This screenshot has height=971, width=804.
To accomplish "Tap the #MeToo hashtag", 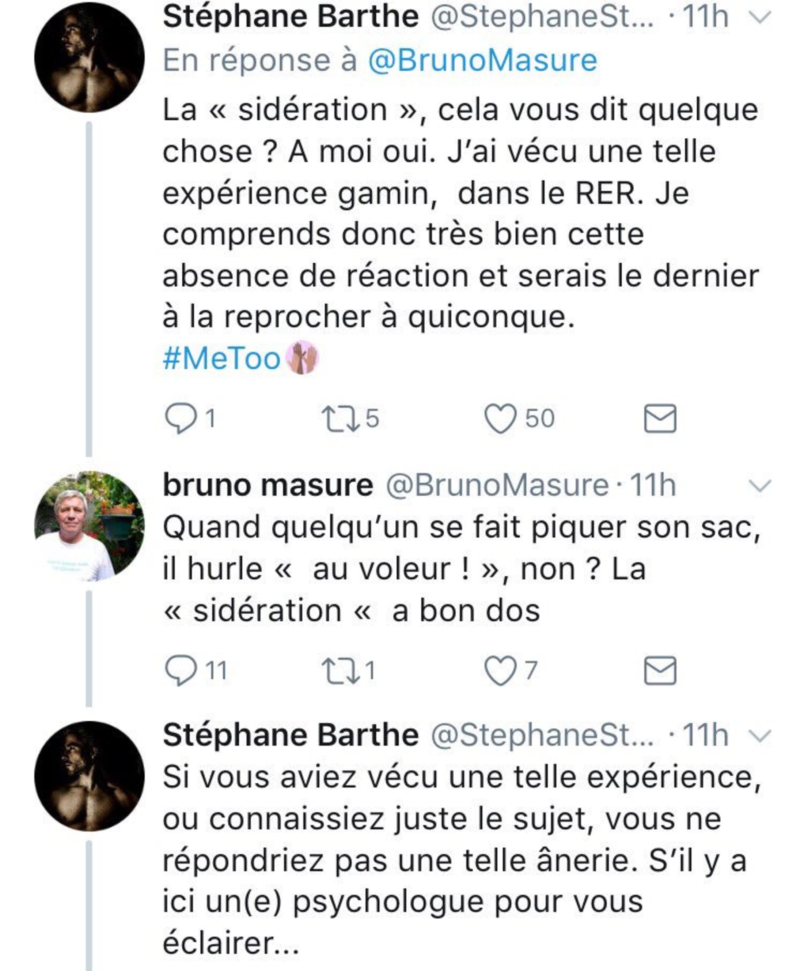I will tap(221, 359).
